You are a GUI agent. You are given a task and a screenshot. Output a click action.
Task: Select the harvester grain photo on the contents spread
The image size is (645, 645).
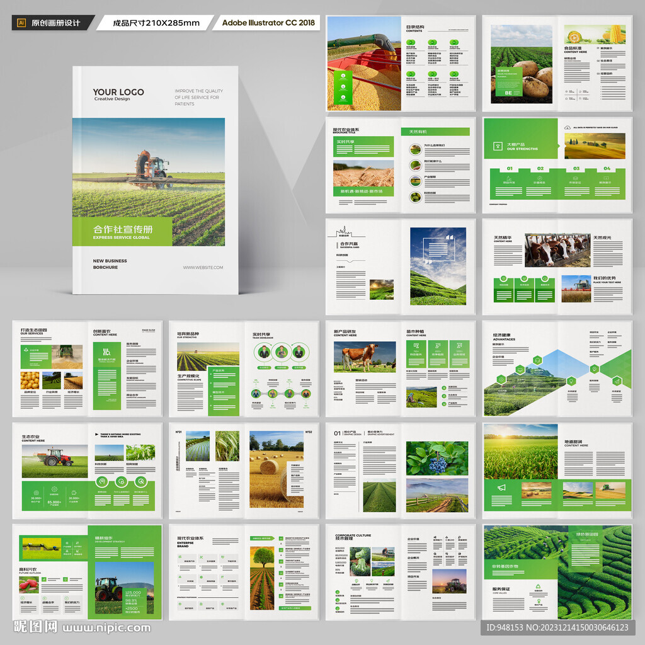[363, 64]
